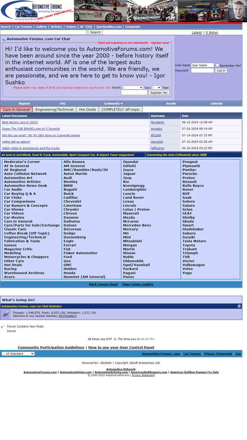Open the Latest posts link
The image size is (247, 440).
click(x=197, y=33)
